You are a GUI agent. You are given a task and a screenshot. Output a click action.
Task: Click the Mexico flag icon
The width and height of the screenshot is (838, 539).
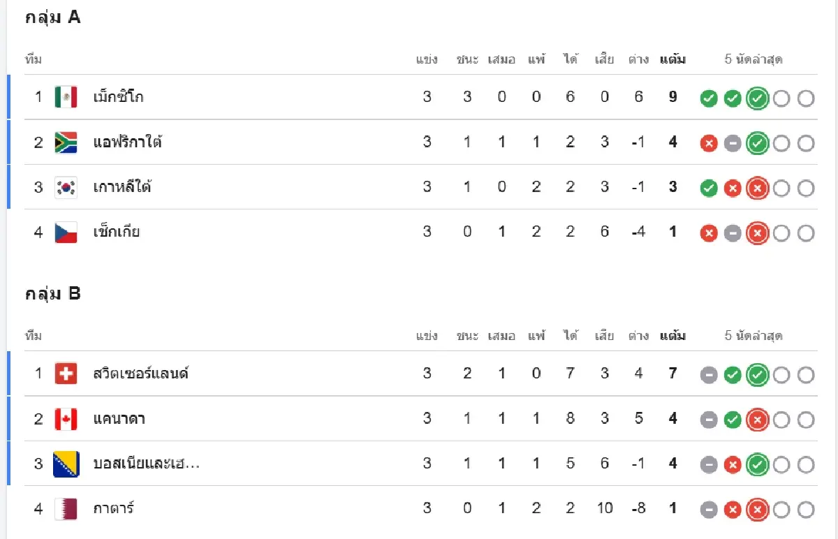pyautogui.click(x=66, y=97)
